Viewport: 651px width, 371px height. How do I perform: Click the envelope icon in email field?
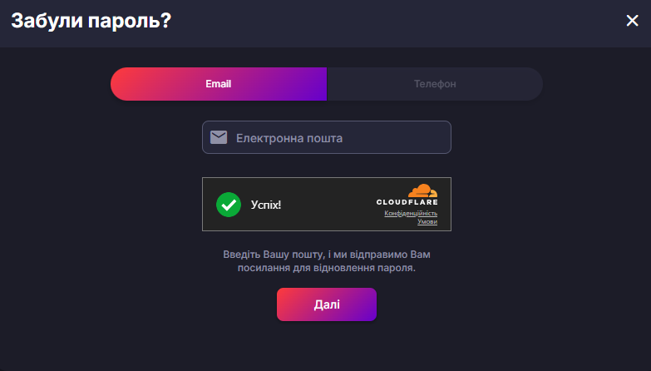(219, 137)
